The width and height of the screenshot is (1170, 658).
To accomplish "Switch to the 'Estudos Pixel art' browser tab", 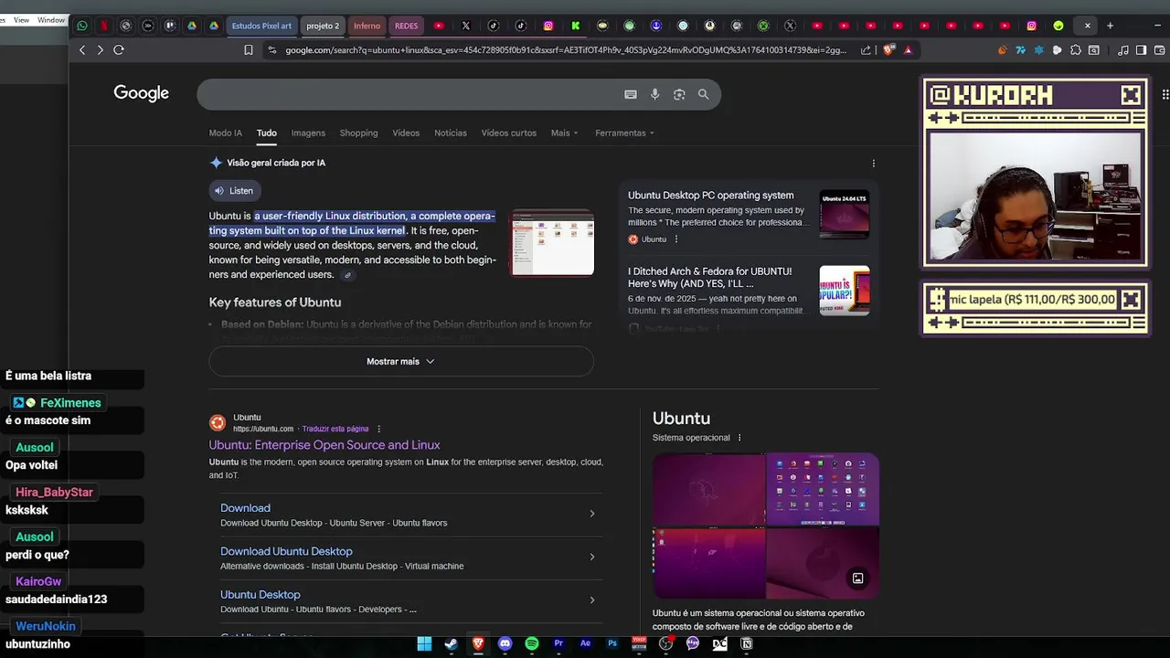I will point(261,26).
